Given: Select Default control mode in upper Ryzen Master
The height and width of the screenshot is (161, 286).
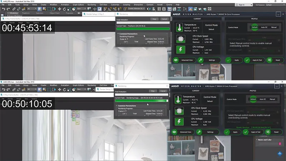Looking at the screenshot, I should [x=255, y=28].
